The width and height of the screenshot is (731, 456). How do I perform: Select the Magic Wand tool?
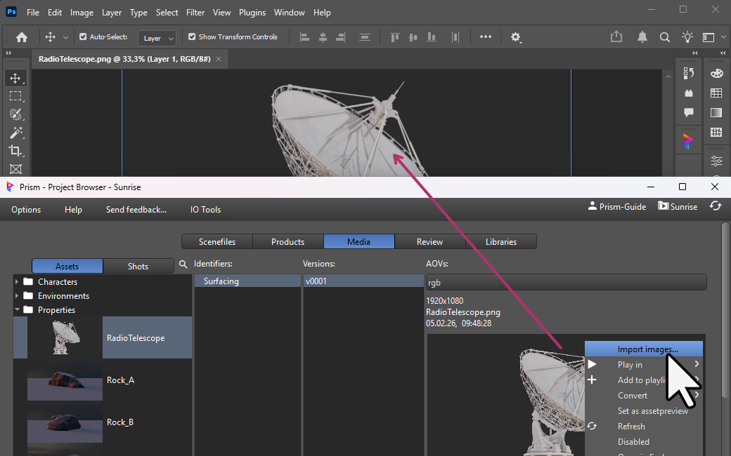(15, 133)
